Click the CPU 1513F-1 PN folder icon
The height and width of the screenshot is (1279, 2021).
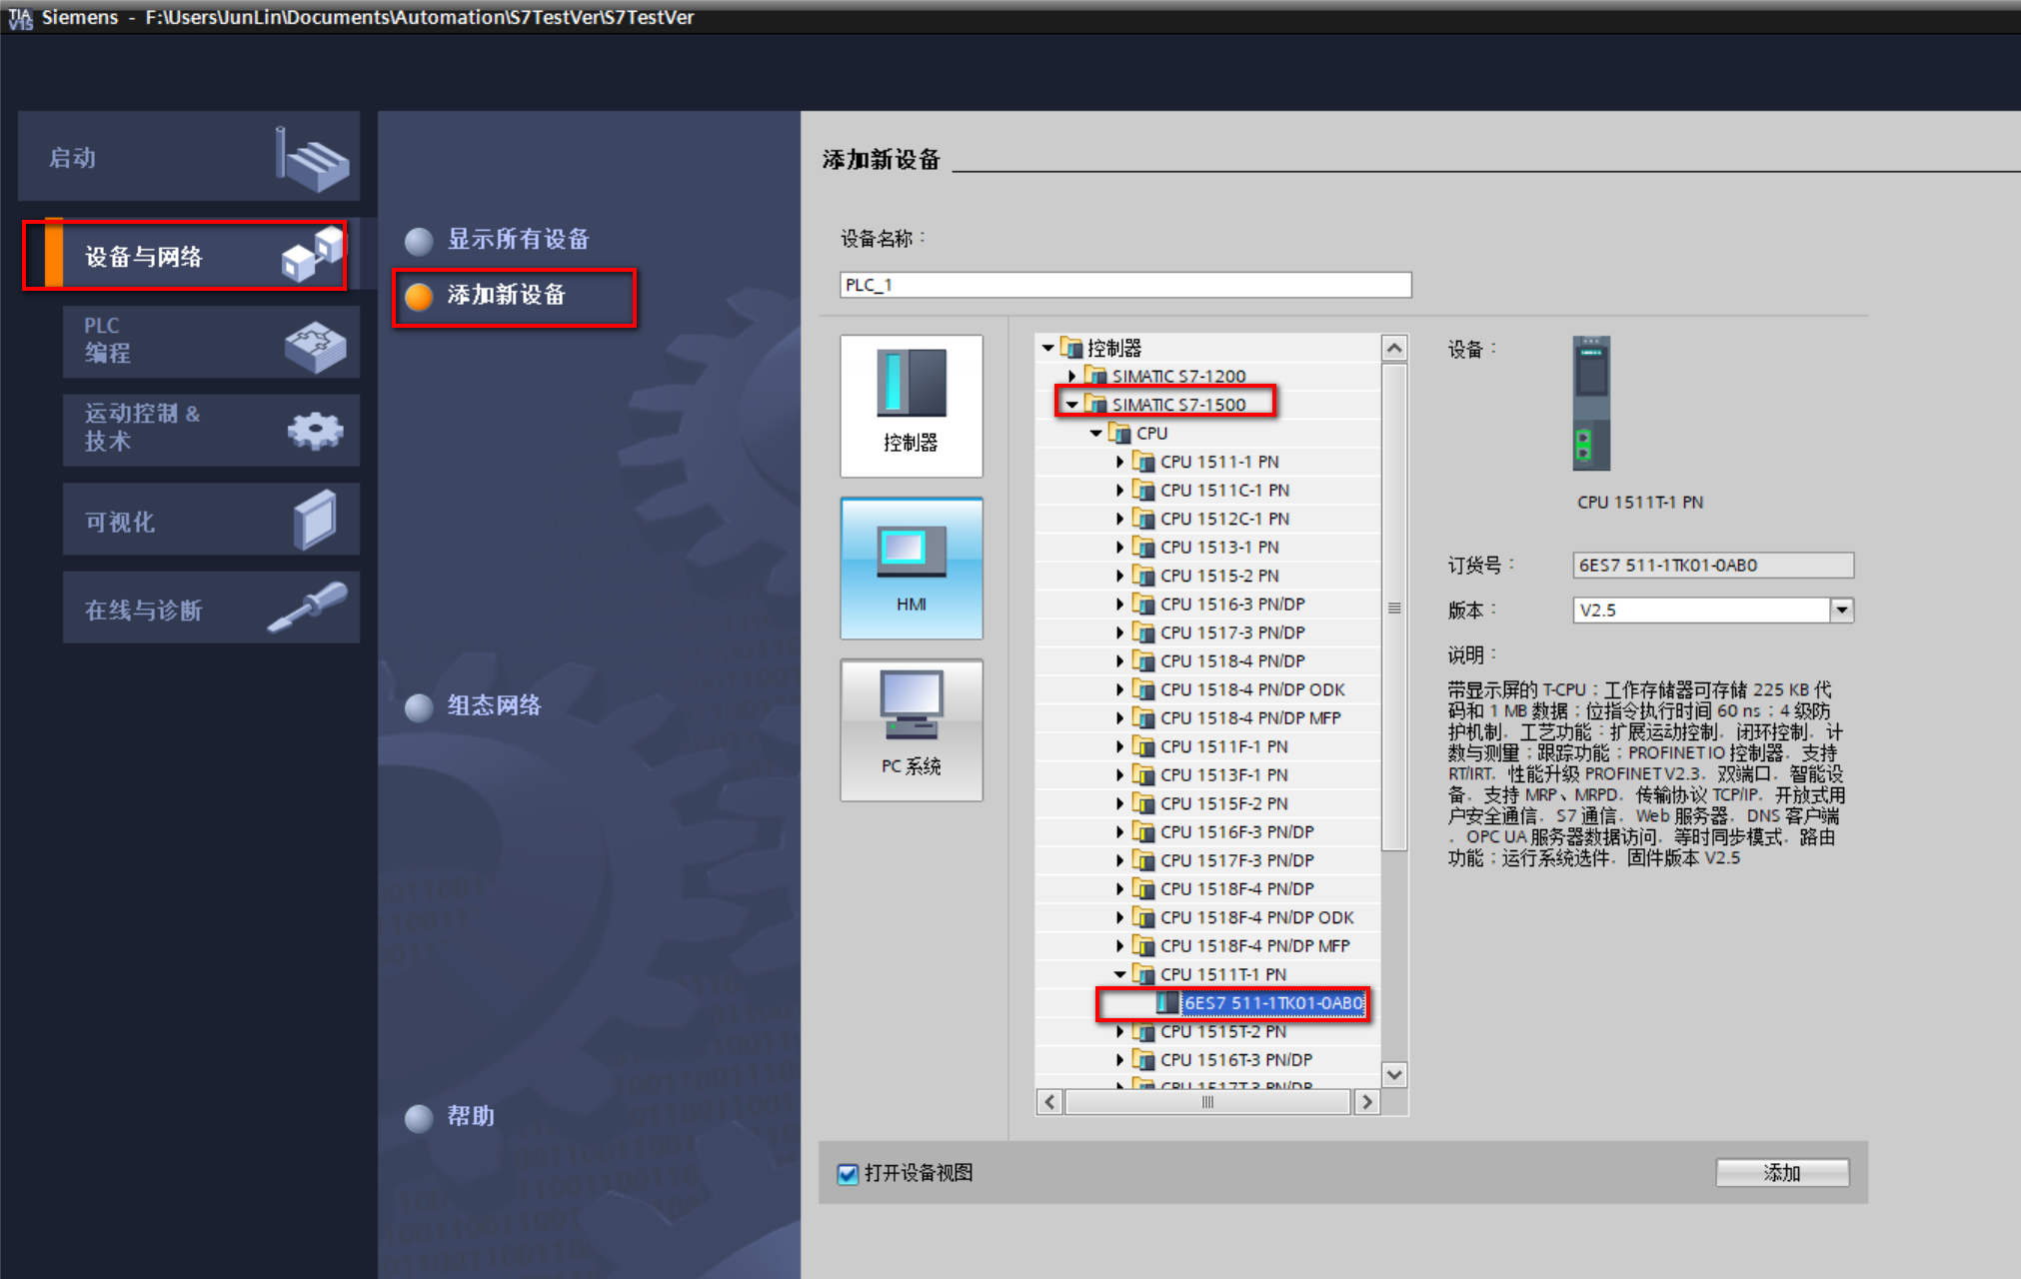[x=1143, y=773]
